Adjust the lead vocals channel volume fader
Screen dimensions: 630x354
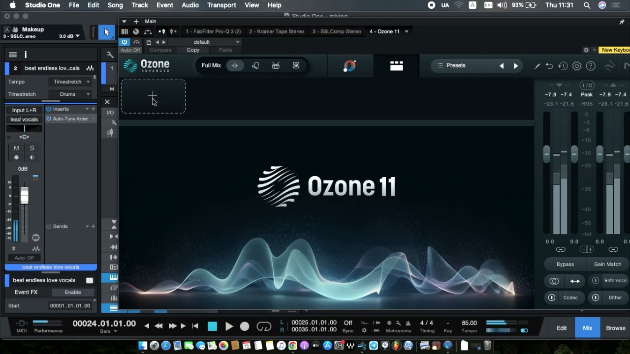[x=24, y=196]
